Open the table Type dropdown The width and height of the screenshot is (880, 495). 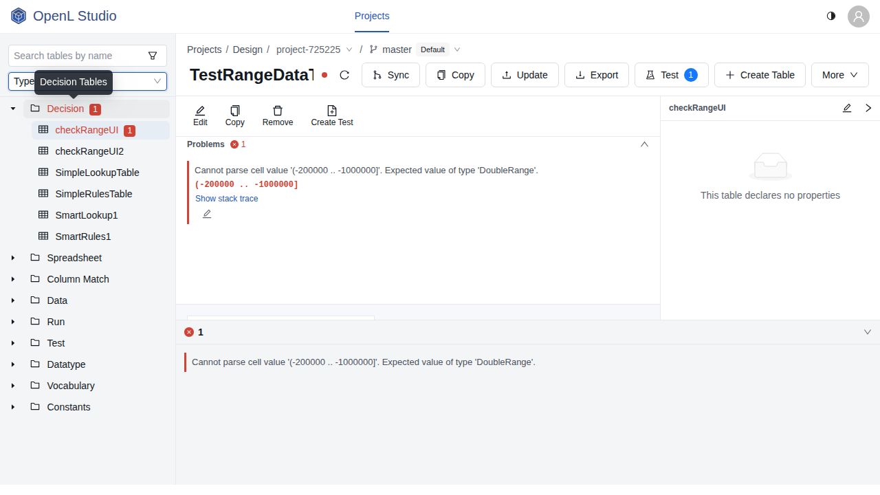coord(87,81)
